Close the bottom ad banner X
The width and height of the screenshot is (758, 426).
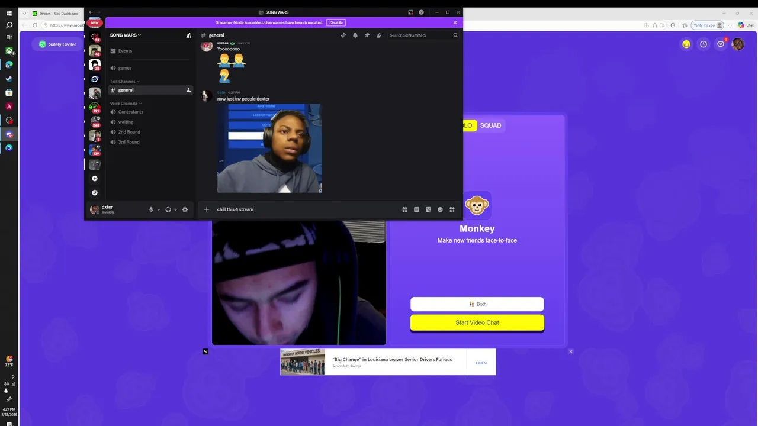[x=571, y=351]
